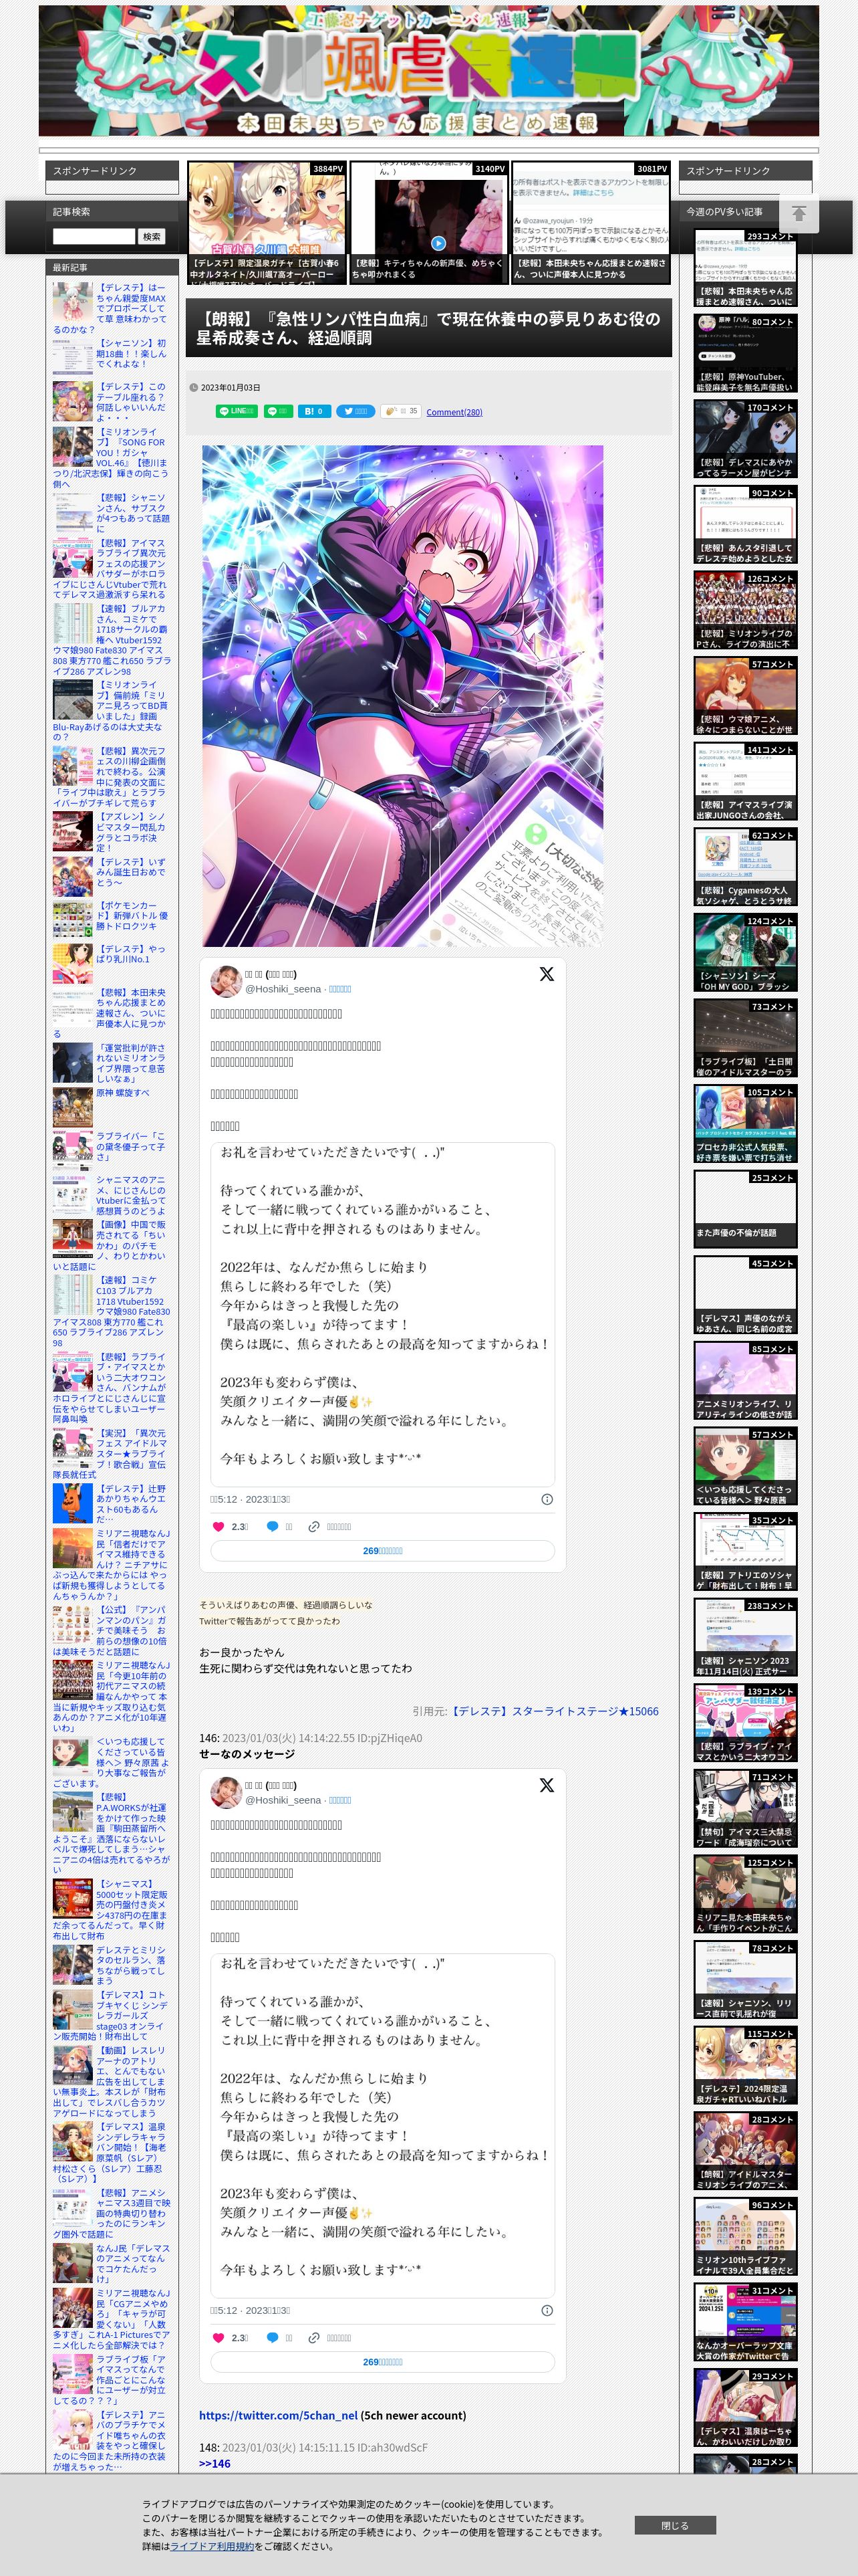Click the play button on the Kitty video thumbnail
This screenshot has height=2576, width=858.
438,243
